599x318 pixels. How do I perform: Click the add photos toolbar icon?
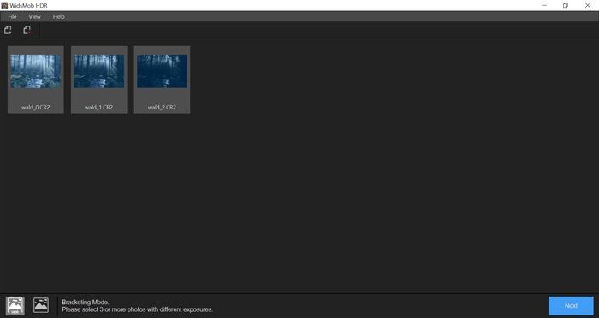point(8,30)
